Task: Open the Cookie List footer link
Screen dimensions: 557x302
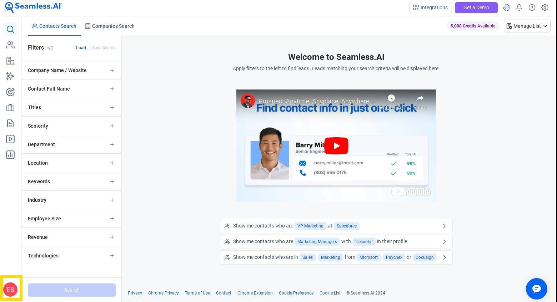Action: pos(330,293)
